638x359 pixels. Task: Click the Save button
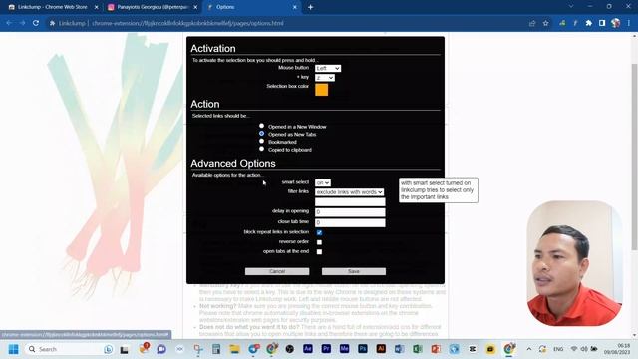coord(354,271)
